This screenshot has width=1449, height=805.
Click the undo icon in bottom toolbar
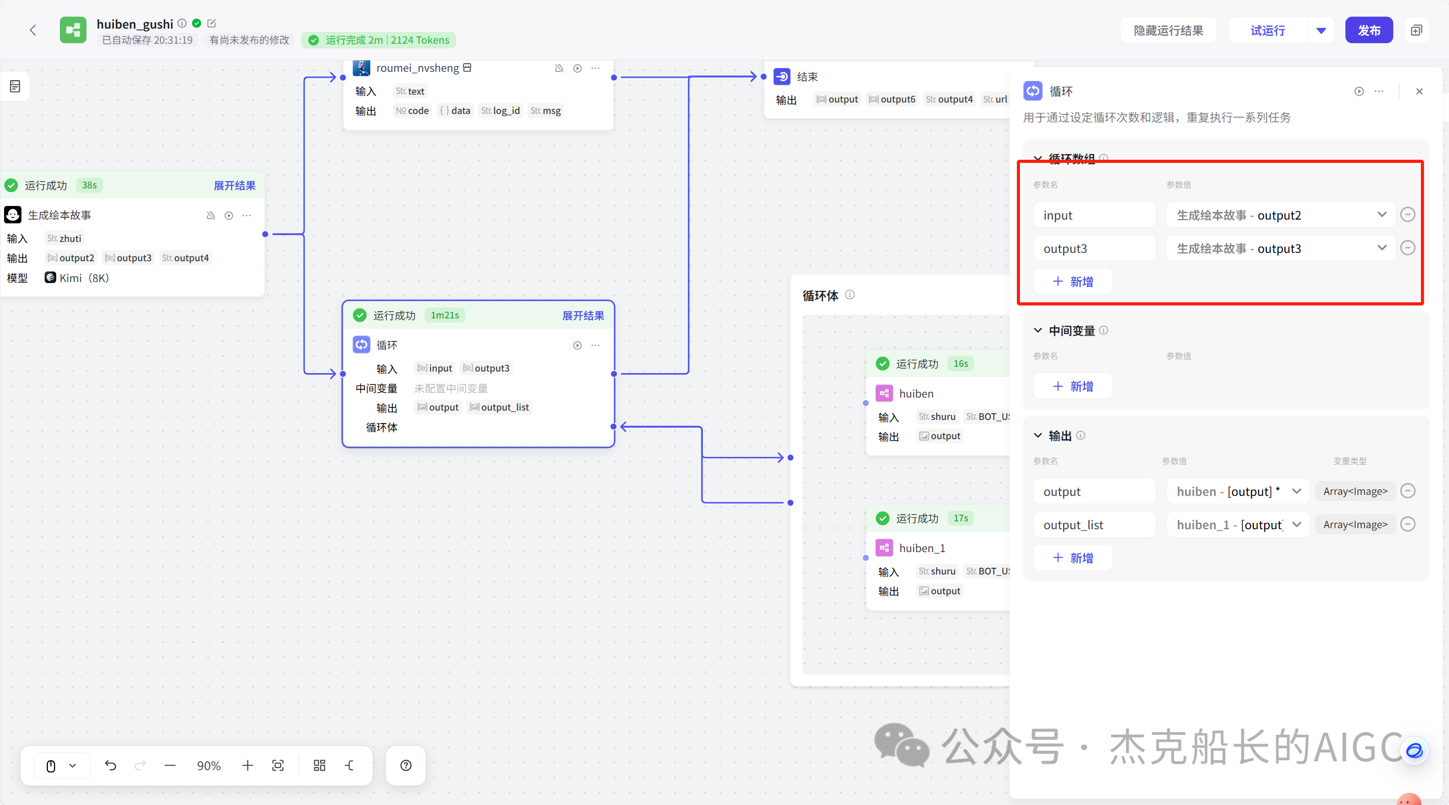coord(111,765)
